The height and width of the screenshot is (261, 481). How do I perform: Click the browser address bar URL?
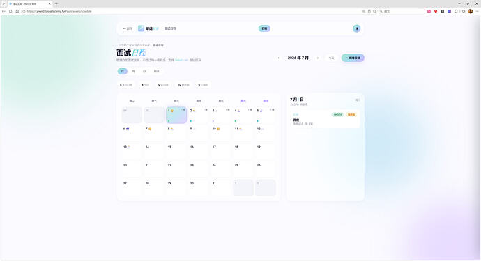pos(59,11)
